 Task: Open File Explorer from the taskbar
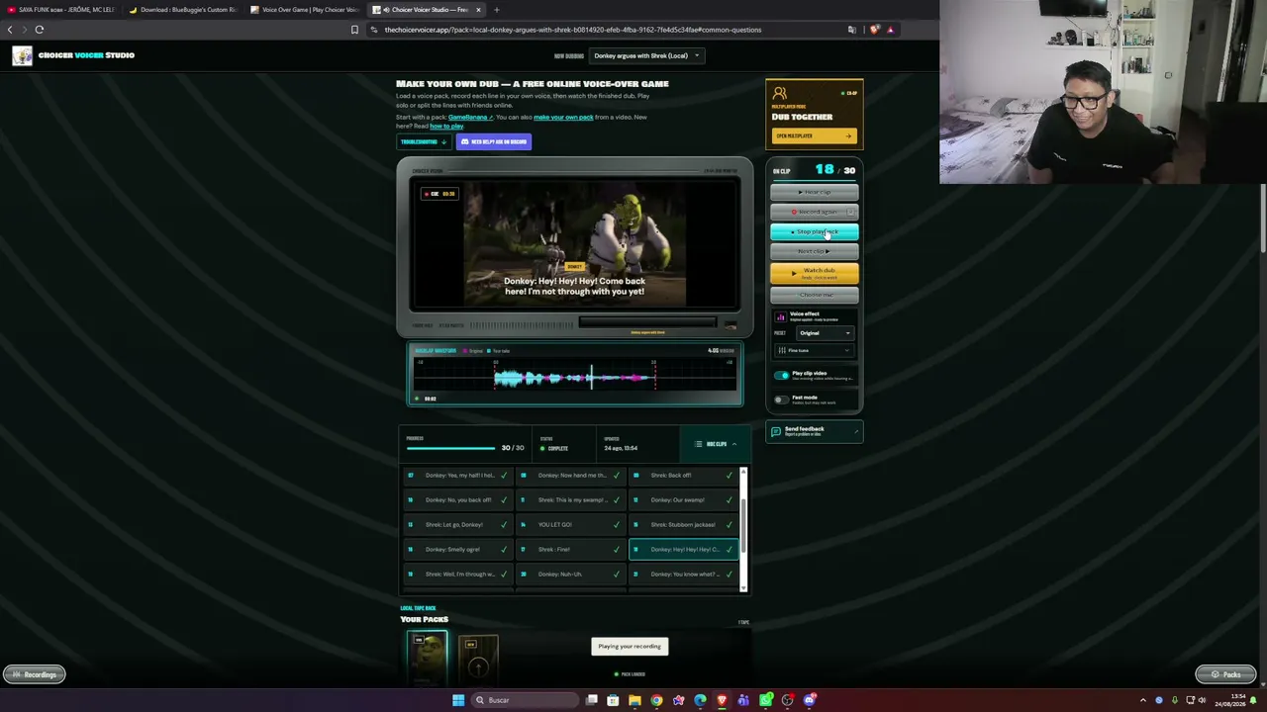tap(634, 700)
